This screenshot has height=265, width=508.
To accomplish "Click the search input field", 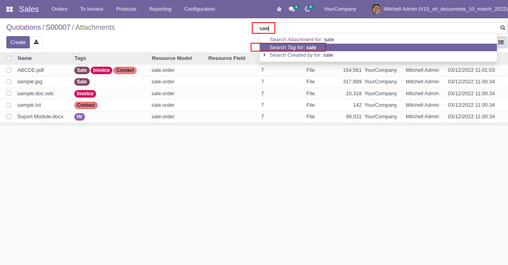I will pos(377,28).
